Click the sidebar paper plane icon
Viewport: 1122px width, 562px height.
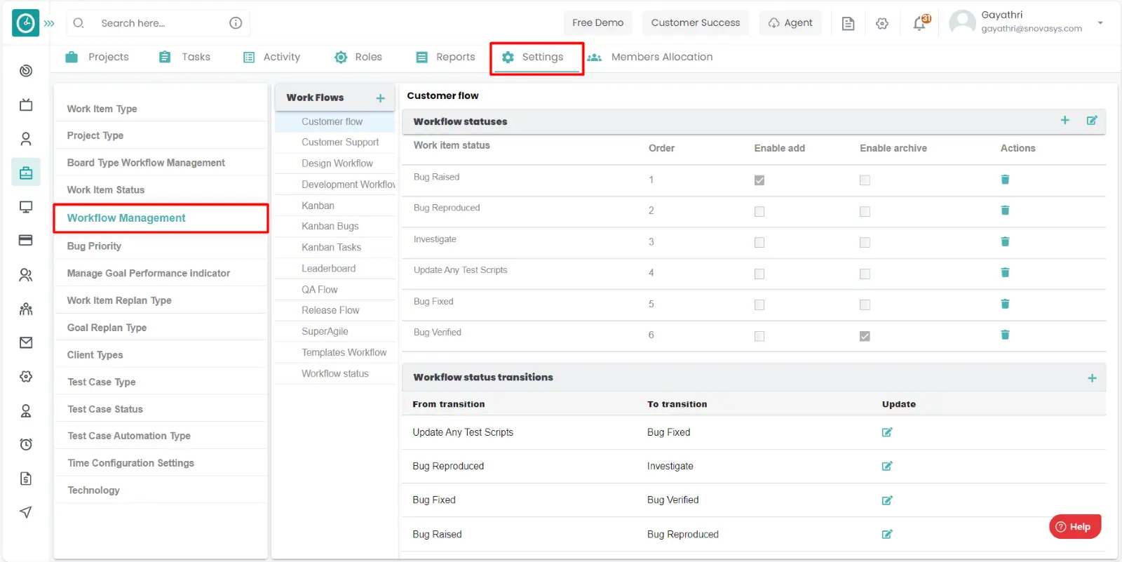click(26, 512)
